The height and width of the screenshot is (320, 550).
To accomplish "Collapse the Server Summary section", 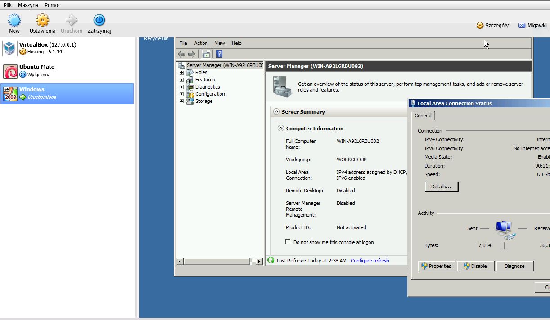I will coord(276,112).
